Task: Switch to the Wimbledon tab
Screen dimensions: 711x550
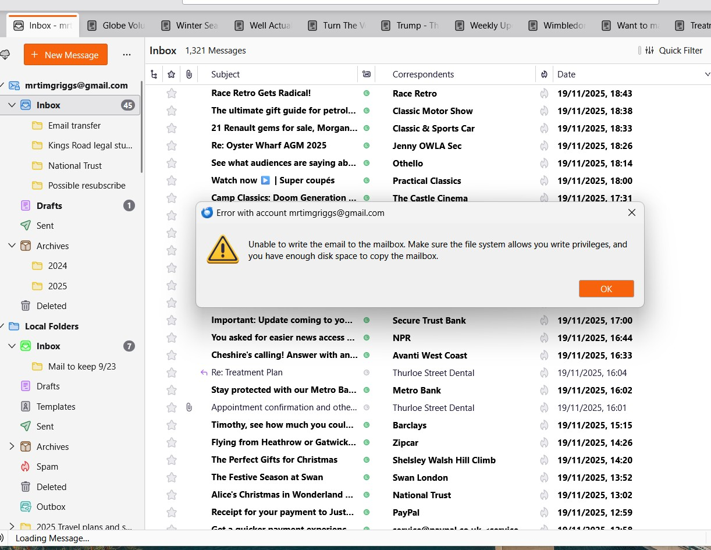Action: [557, 26]
